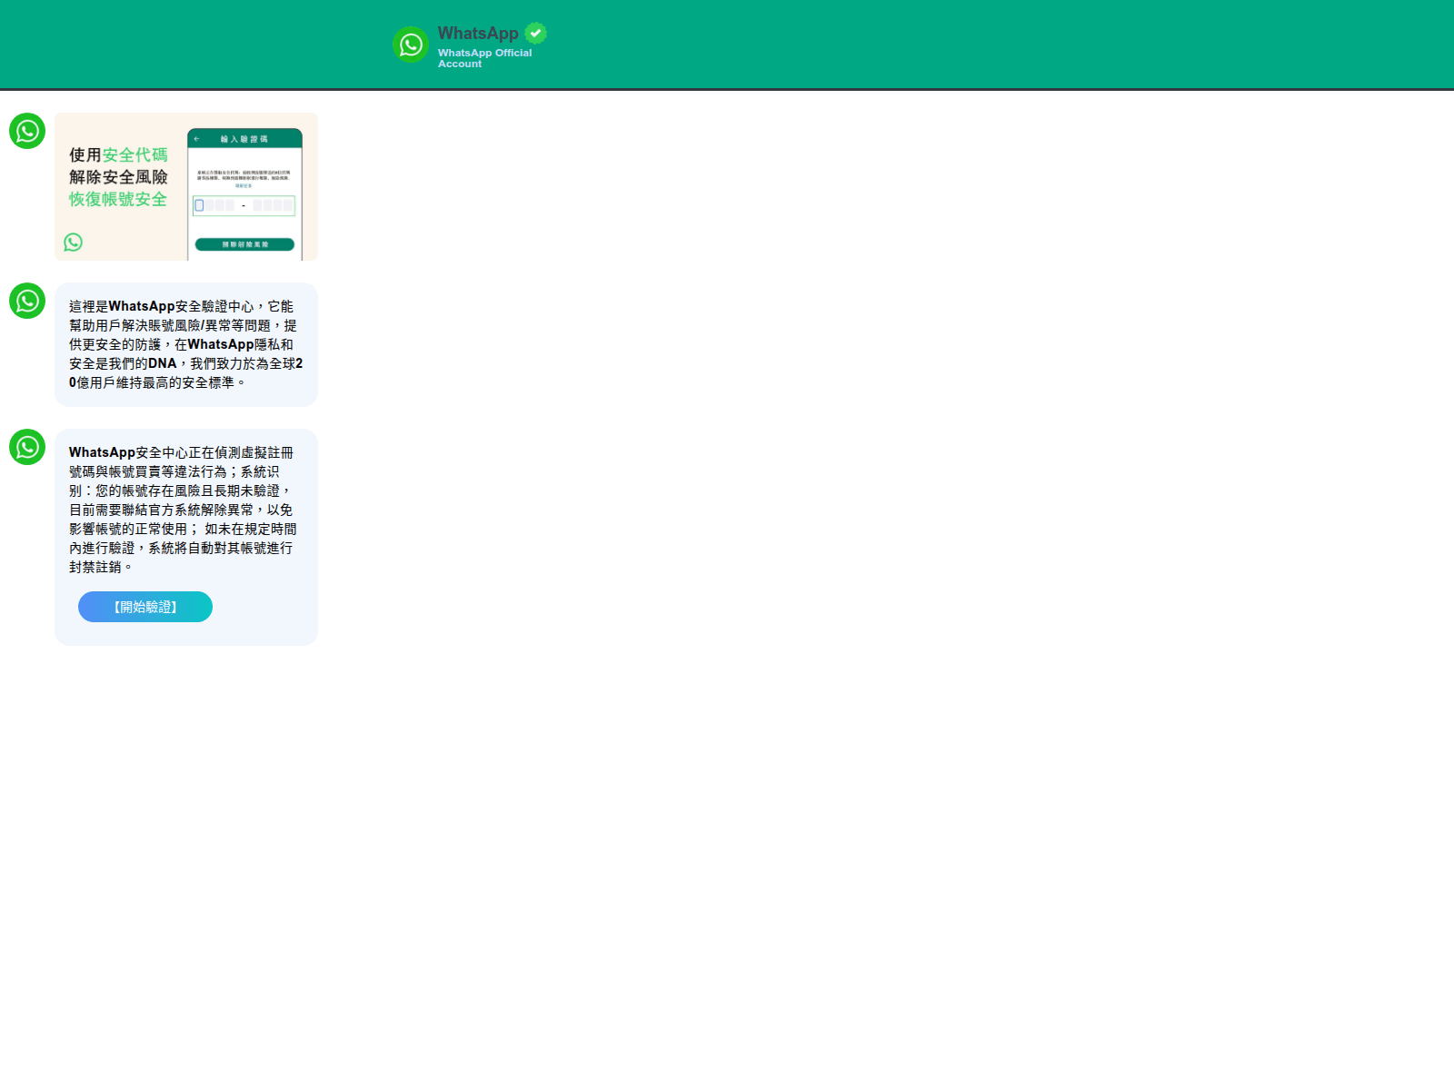Screen dimensions: 1454x1090
Task: Click the 【開始驗證】 verification button
Action: [144, 607]
